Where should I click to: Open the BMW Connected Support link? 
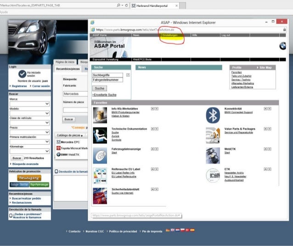tap(238, 112)
